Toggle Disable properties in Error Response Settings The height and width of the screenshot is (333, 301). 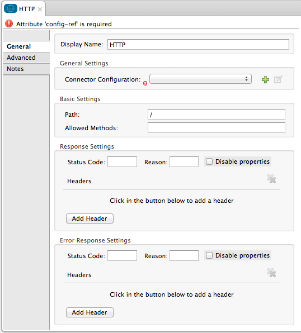(x=209, y=255)
